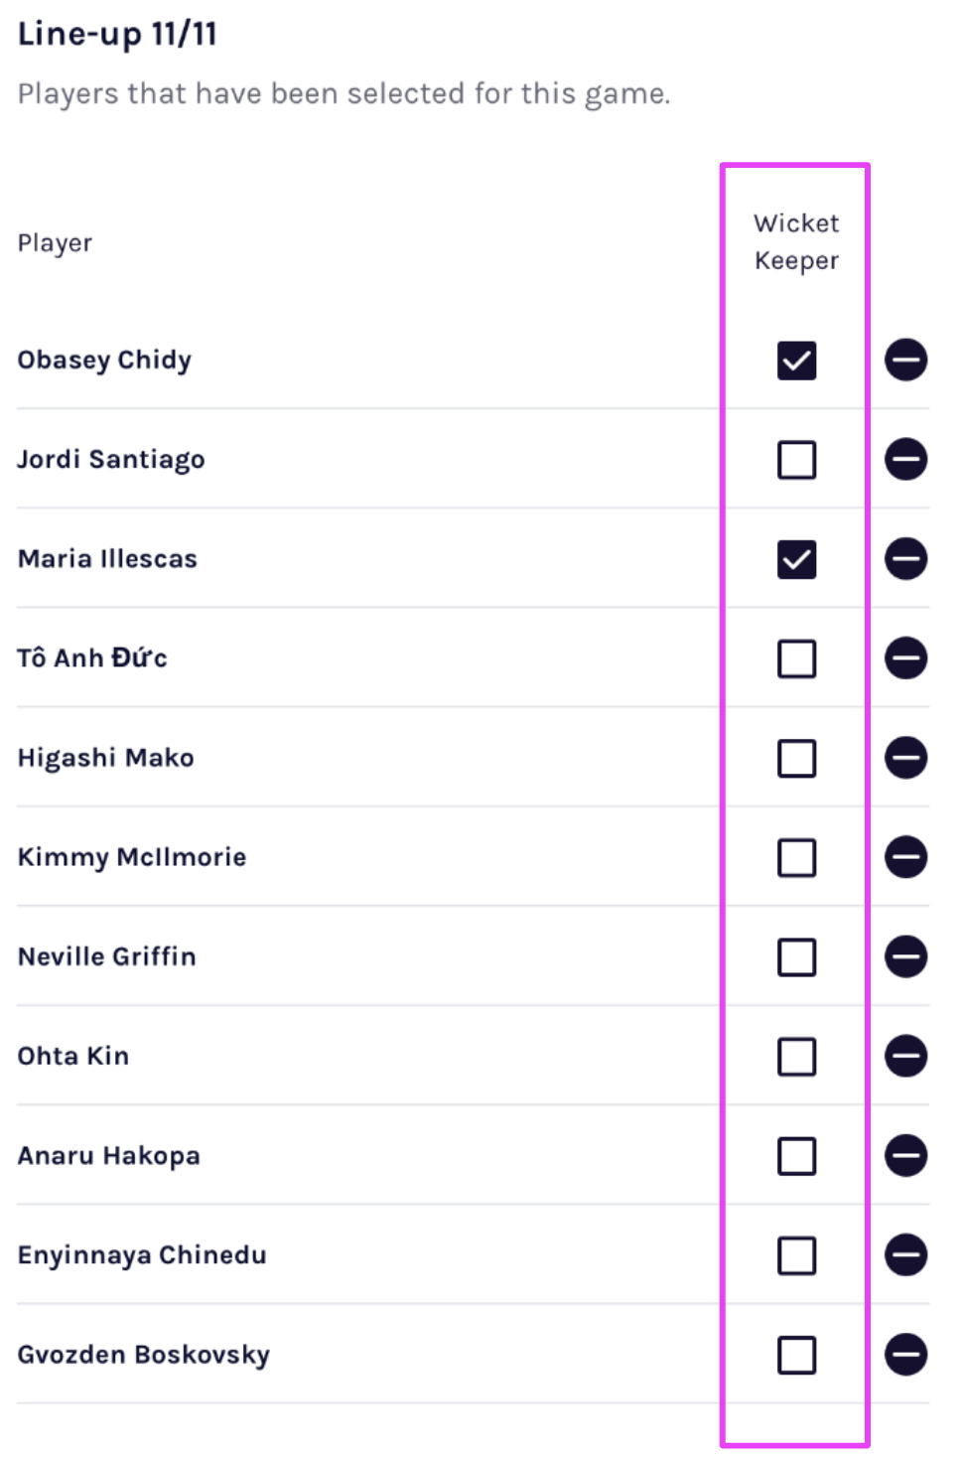Click the Kimmy McIlmorie player name
Viewport: 962px width, 1458px height.
pyautogui.click(x=132, y=857)
